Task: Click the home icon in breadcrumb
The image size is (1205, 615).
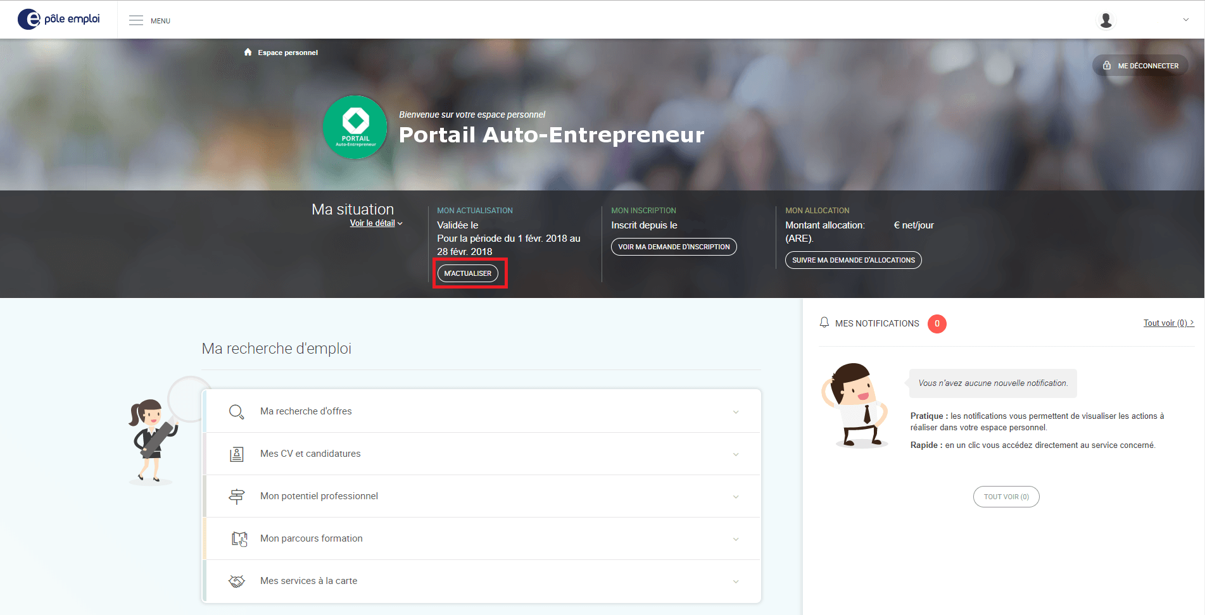Action: [x=248, y=52]
